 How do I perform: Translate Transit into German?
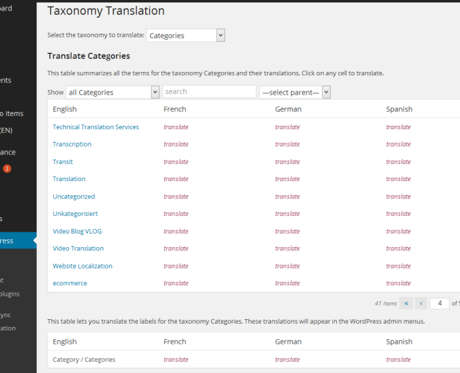(x=288, y=162)
